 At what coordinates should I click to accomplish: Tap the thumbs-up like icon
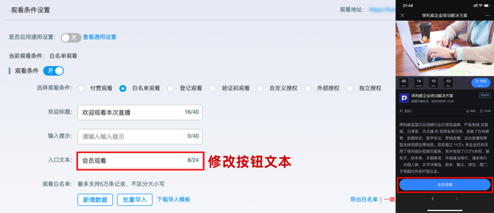(x=468, y=111)
